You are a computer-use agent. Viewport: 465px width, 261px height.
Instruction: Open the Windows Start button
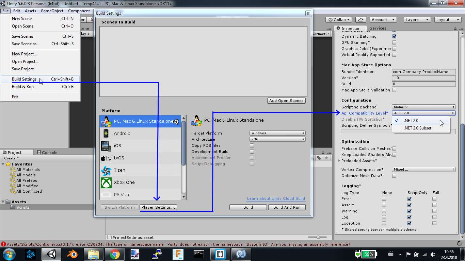click(x=9, y=254)
